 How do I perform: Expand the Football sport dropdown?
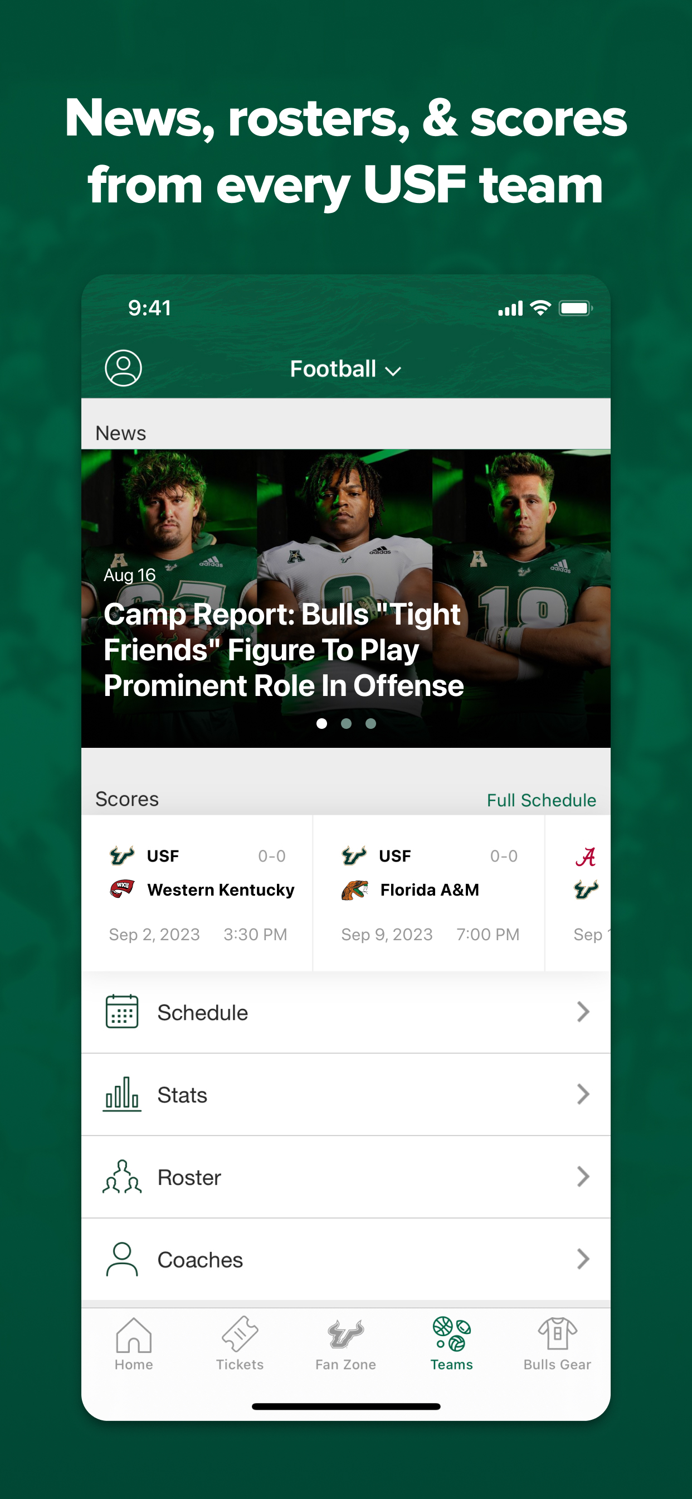(345, 369)
